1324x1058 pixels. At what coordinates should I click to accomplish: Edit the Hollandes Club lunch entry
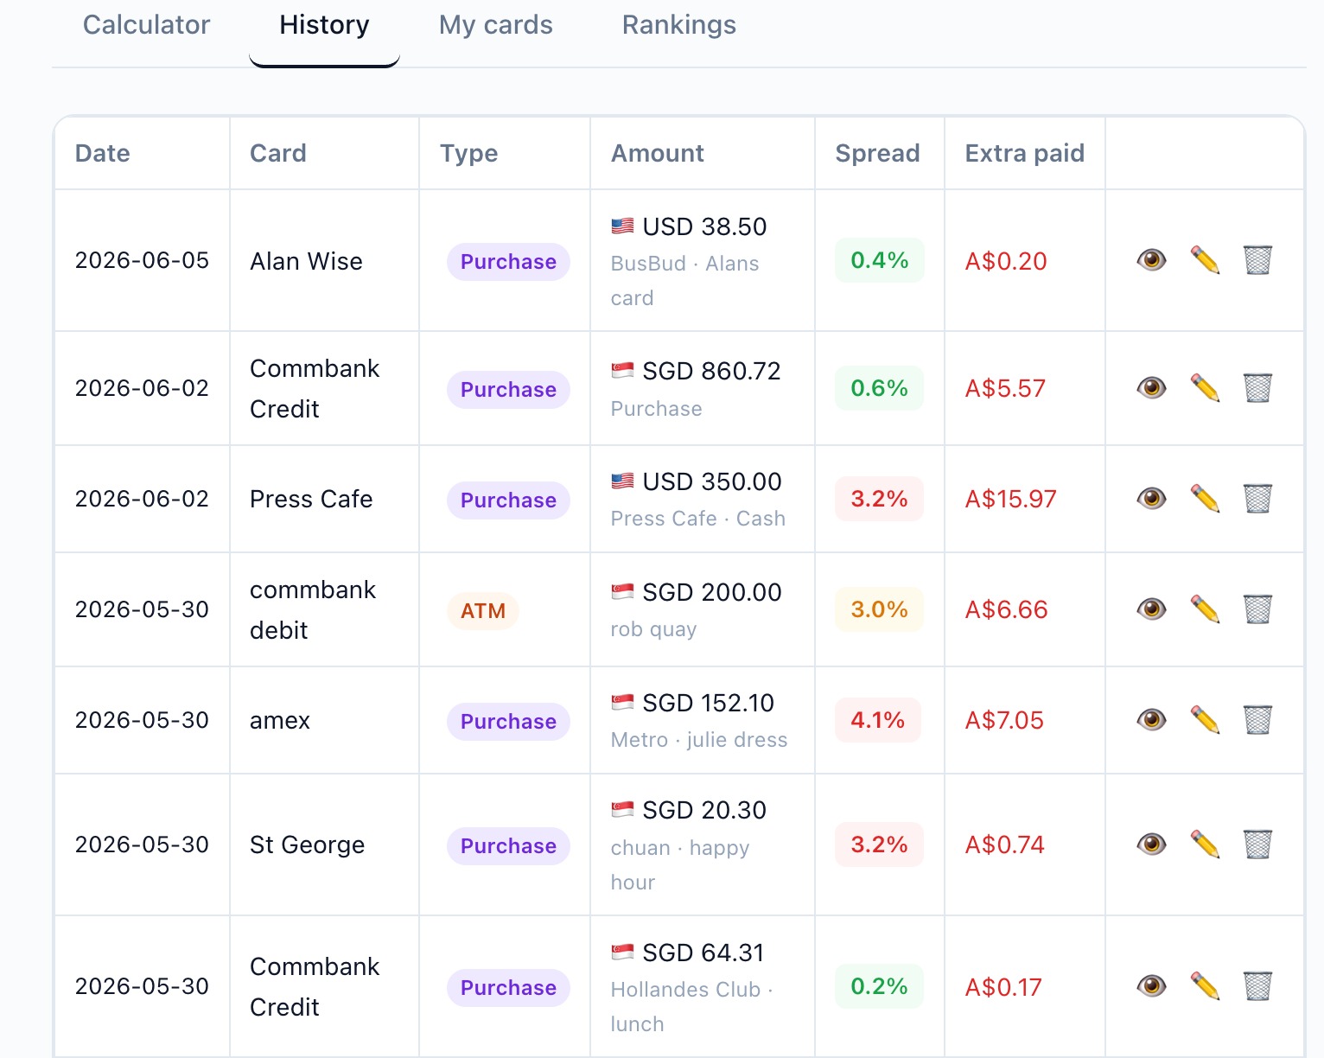(x=1205, y=986)
